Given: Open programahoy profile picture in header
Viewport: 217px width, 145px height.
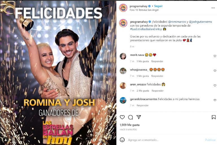Looking at the screenshot, I should 123,8.
